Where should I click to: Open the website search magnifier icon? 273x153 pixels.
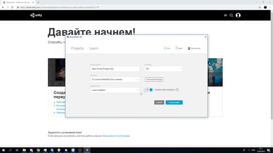[x=231, y=15]
